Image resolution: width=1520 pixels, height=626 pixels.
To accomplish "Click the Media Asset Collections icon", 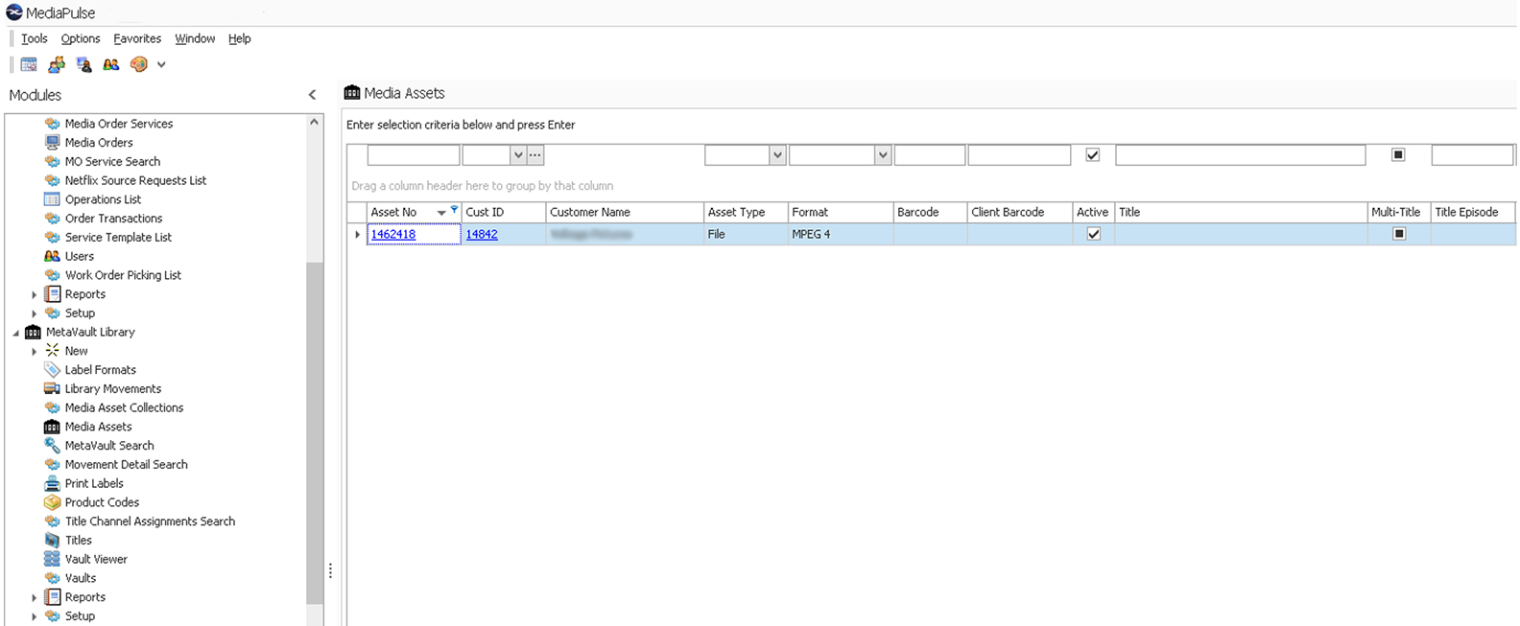I will (53, 407).
